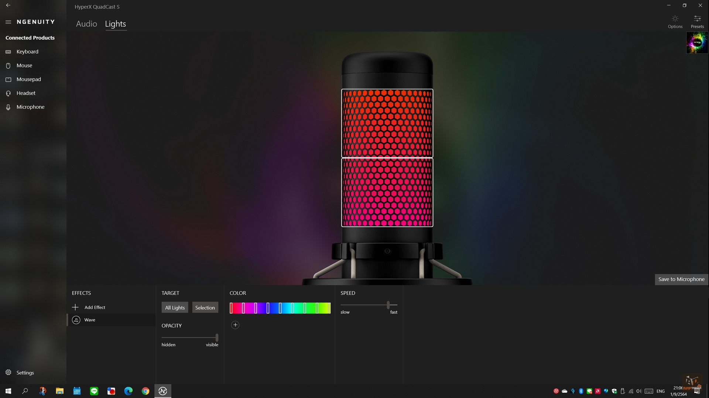This screenshot has width=709, height=398.
Task: Go back using the arrow icon
Action: tap(8, 5)
